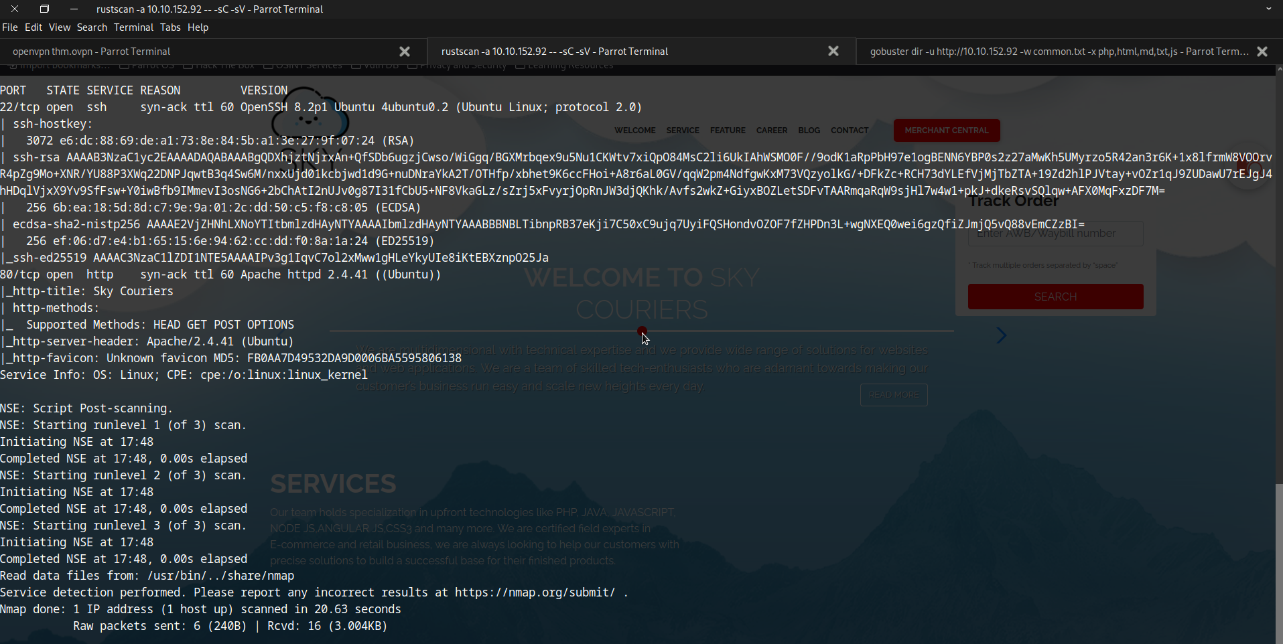Open BLOG nav link on background webpage
The width and height of the screenshot is (1283, 644).
[x=809, y=131]
